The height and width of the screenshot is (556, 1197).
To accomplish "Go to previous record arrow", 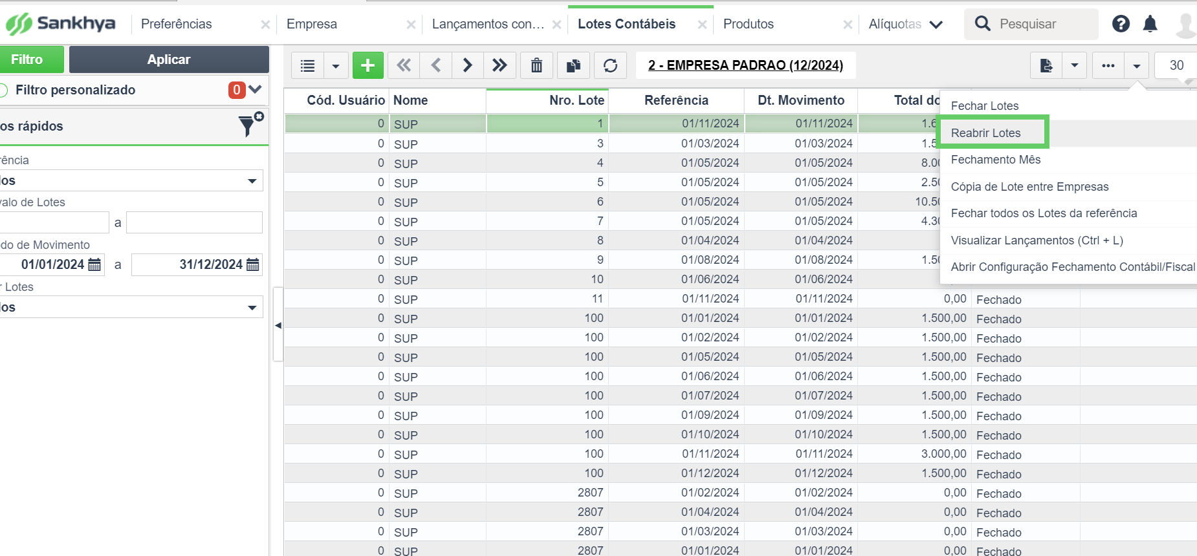I will tap(435, 65).
